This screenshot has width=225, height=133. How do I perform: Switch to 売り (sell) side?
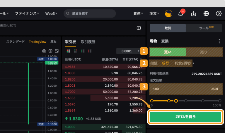coord(204,52)
